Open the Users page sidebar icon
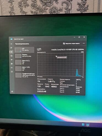The height and width of the screenshot is (136, 102). [12, 64]
